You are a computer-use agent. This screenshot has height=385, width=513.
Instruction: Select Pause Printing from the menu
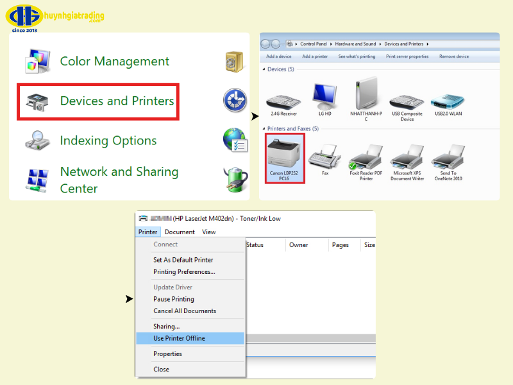coord(173,299)
